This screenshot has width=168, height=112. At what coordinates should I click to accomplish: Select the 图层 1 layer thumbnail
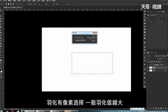[x=151, y=68]
